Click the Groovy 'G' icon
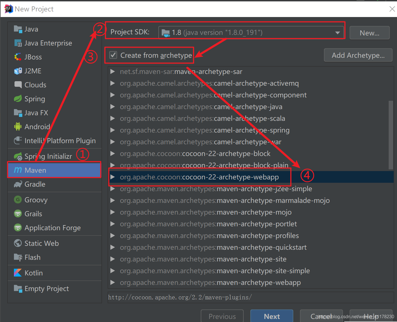The width and height of the screenshot is (397, 322). click(18, 200)
